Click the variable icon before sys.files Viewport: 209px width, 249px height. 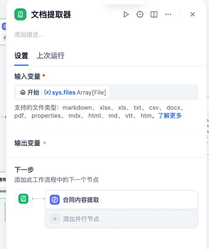(x=47, y=92)
